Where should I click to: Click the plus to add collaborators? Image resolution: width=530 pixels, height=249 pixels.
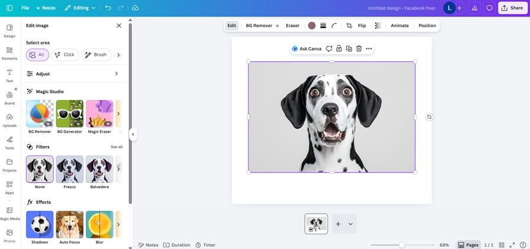coord(459,8)
